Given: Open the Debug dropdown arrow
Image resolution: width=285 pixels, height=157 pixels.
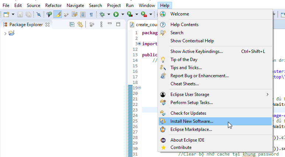Looking at the screenshot, I should click(109, 14).
